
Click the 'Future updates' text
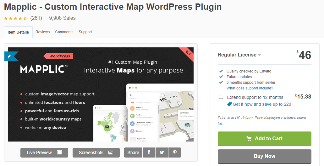[239, 77]
